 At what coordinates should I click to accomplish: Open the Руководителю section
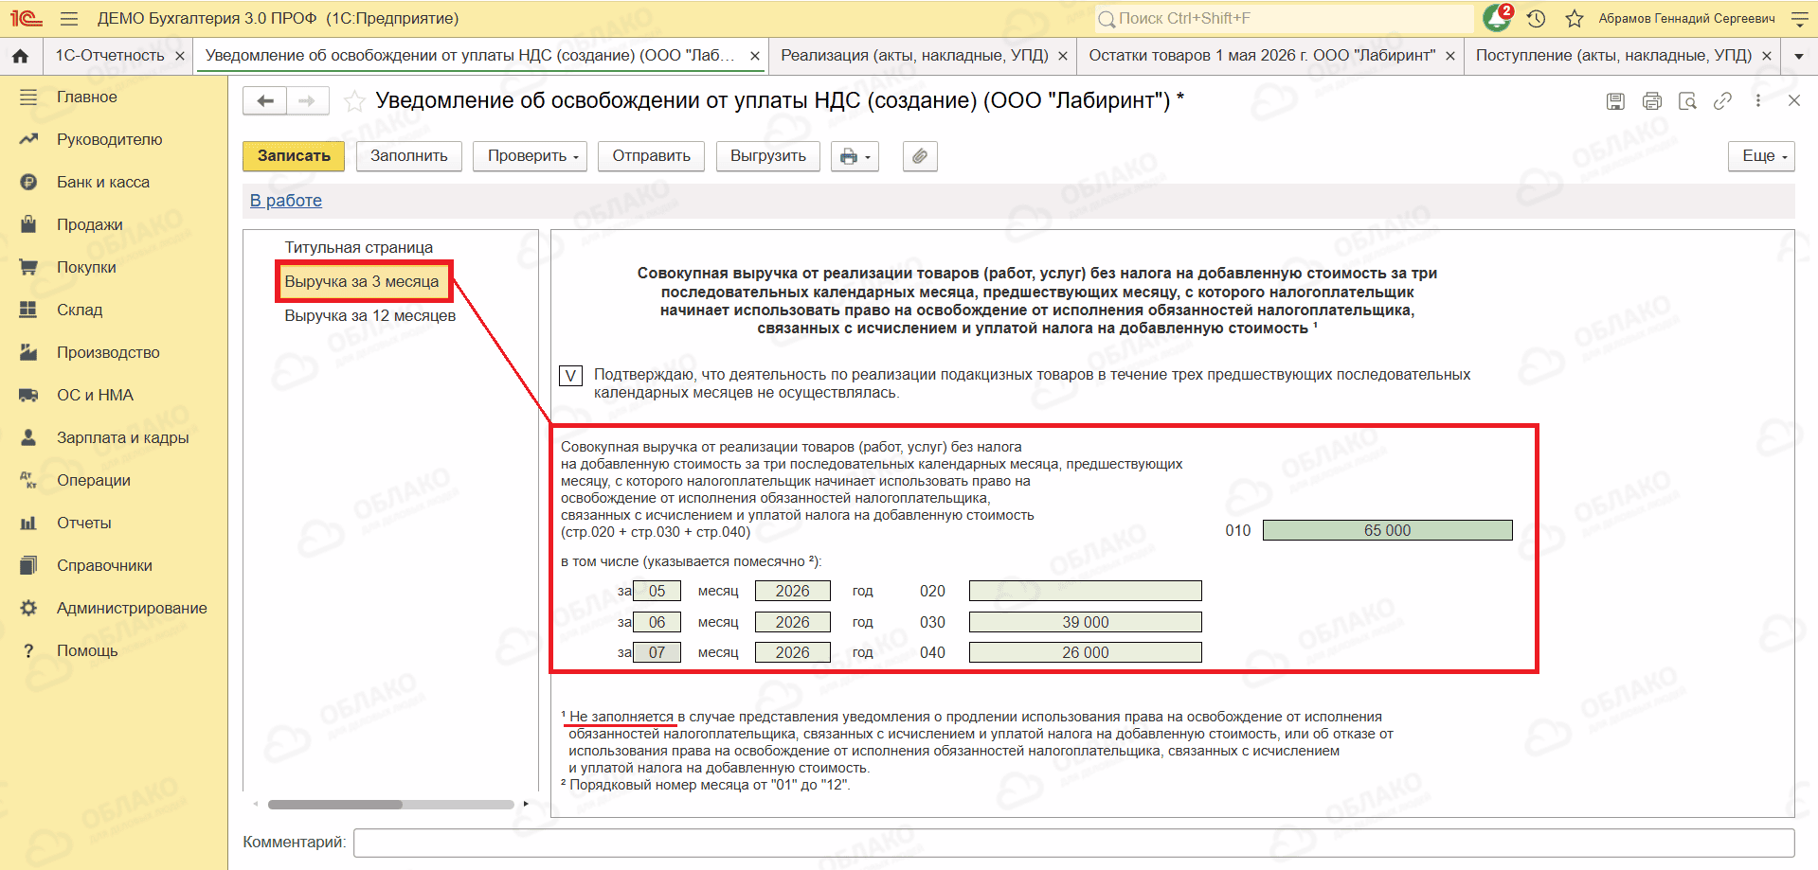click(x=109, y=139)
